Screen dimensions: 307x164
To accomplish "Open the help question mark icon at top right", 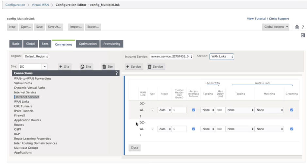I will click(303, 27).
